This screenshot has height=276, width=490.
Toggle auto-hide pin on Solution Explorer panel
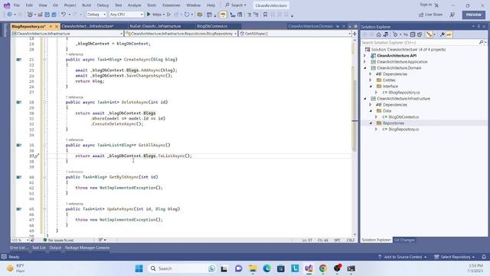coord(479,27)
